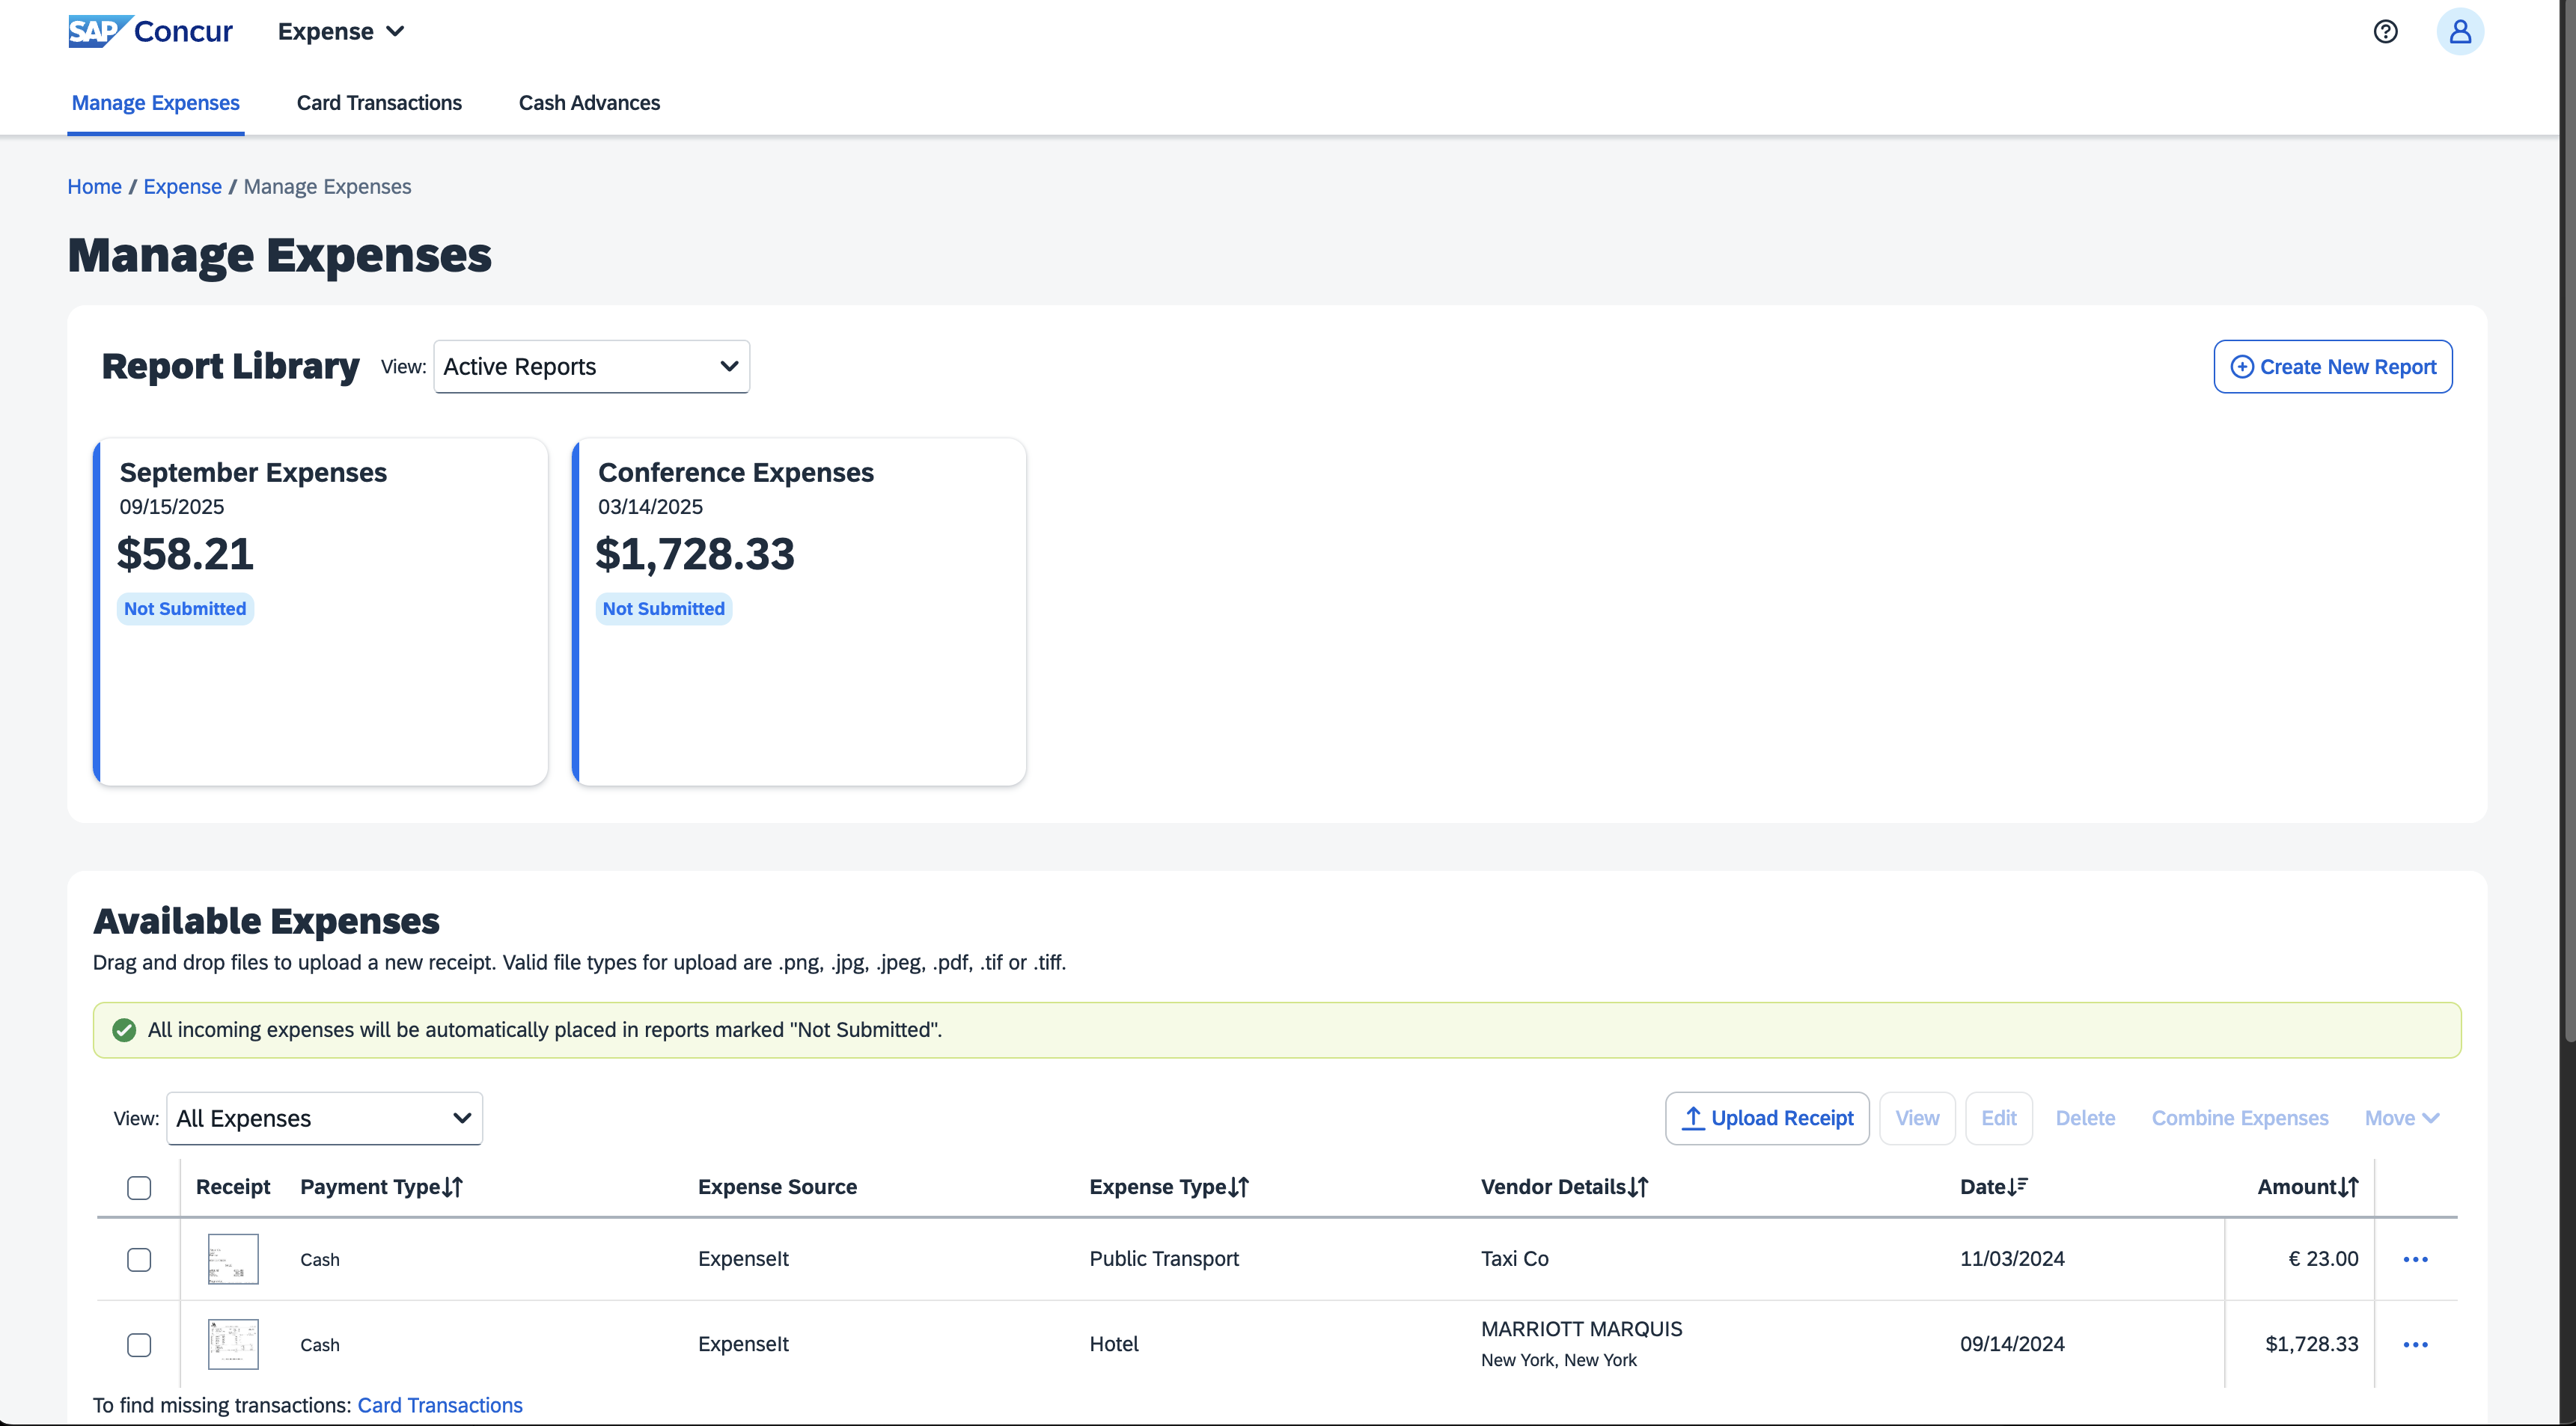Sort by Payment Type arrows icon
The width and height of the screenshot is (2576, 1426).
(x=453, y=1187)
